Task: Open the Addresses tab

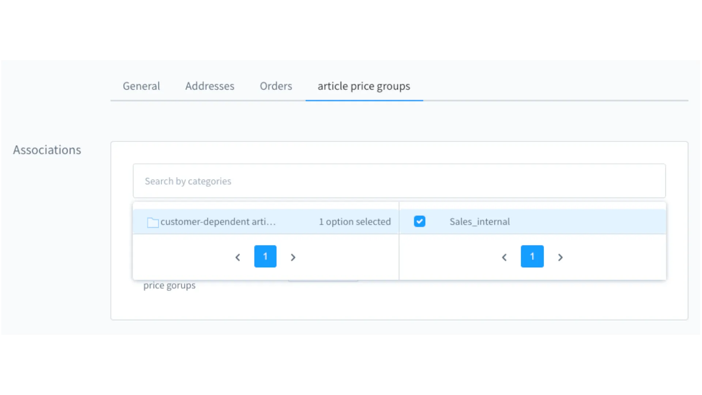Action: (x=210, y=86)
